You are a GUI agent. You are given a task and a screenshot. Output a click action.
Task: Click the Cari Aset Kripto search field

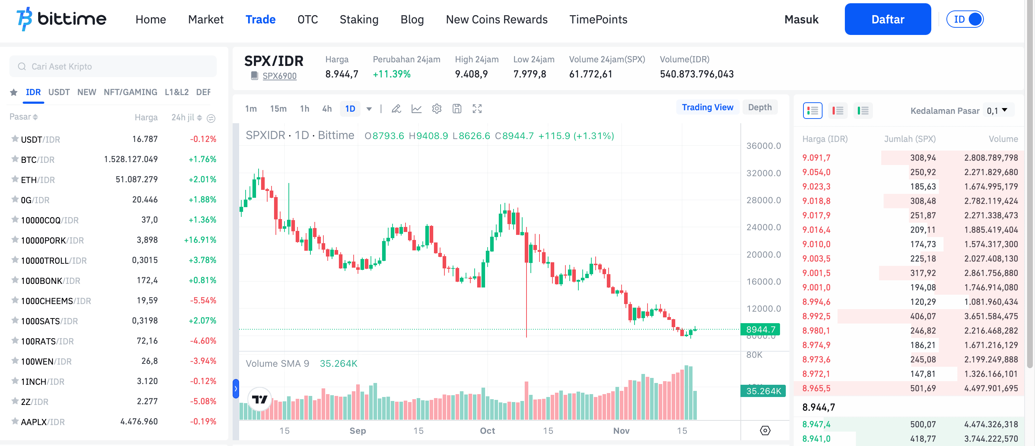(112, 66)
